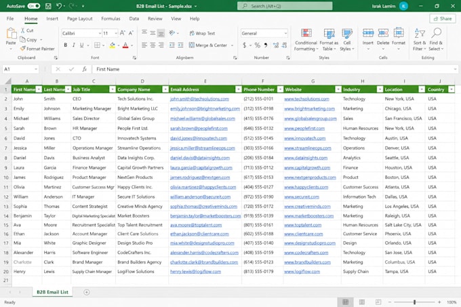Click the zoom slider handle

pos(414,302)
